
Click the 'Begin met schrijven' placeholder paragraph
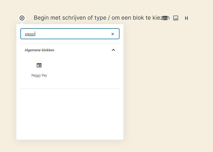click(x=102, y=18)
